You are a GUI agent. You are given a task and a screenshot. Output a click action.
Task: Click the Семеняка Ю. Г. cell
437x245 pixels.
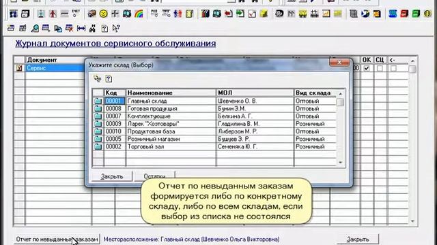(x=255, y=147)
